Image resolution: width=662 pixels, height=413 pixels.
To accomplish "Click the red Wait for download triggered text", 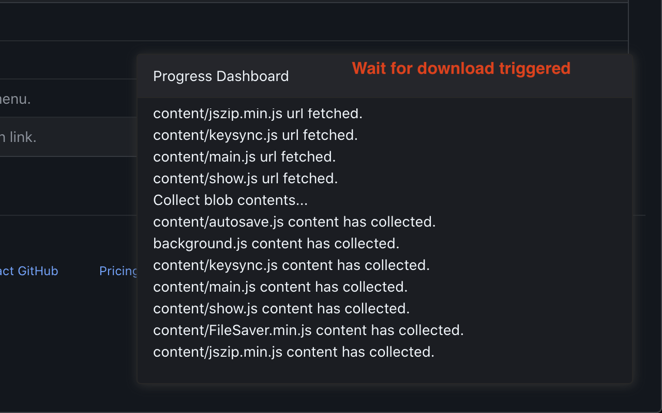I will [x=461, y=68].
